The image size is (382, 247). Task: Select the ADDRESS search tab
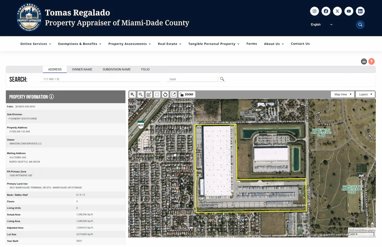pyautogui.click(x=55, y=69)
